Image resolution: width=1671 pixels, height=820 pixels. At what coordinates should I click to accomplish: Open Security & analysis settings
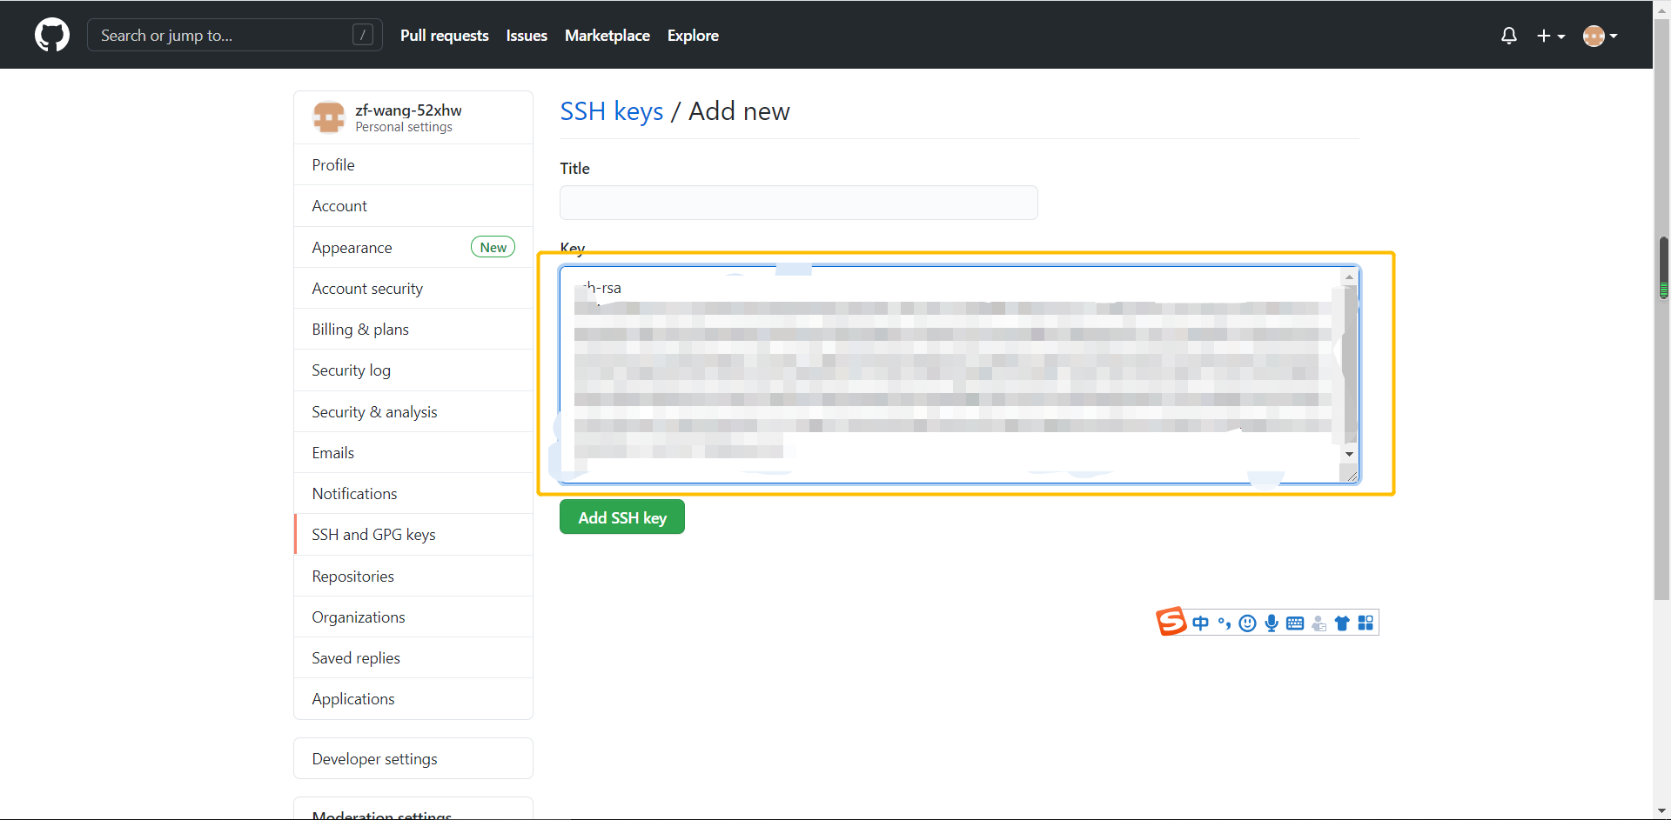(413, 411)
